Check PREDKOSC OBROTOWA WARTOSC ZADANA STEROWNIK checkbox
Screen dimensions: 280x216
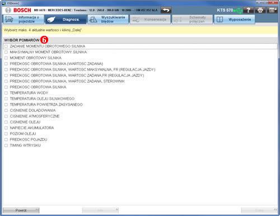click(x=6, y=81)
